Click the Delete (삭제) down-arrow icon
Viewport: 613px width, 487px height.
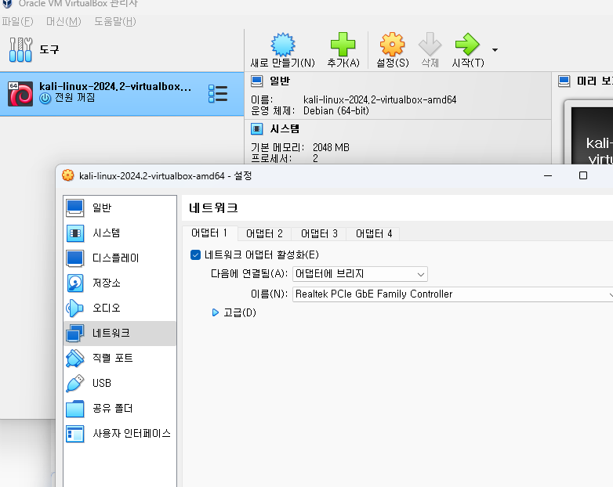(430, 44)
